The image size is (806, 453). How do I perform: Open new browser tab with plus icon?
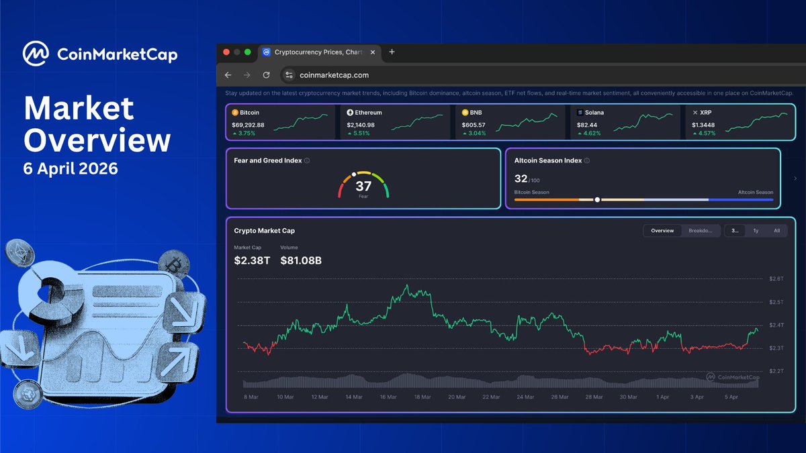pyautogui.click(x=392, y=52)
